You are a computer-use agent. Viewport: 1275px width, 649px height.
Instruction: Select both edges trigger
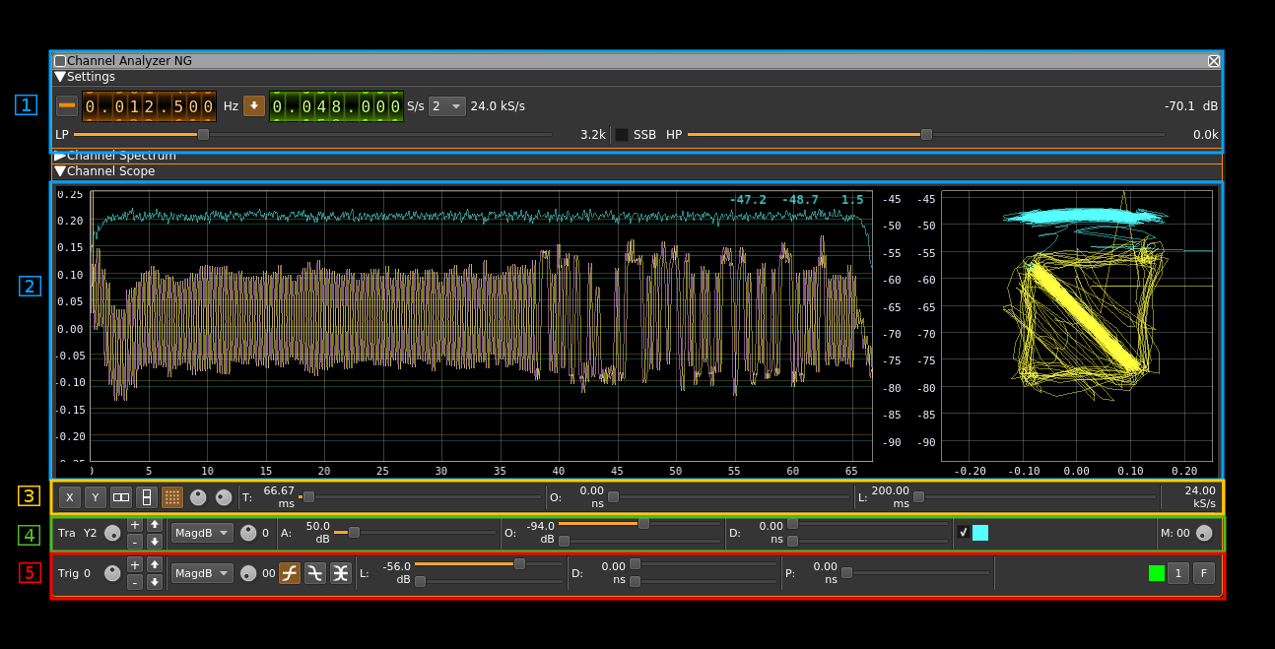[x=341, y=573]
